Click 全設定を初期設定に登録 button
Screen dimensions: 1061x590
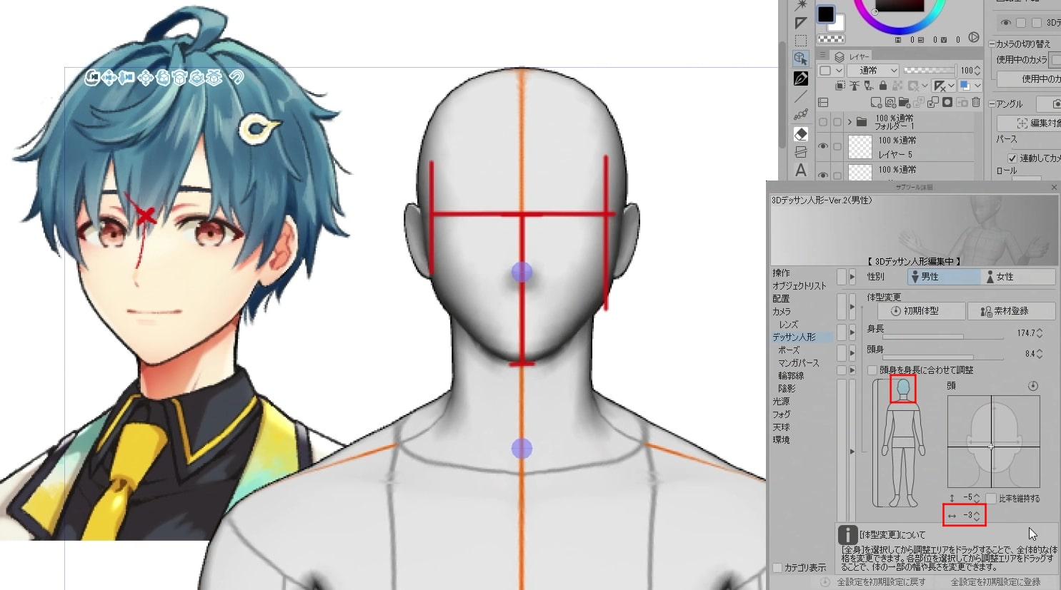pos(995,582)
